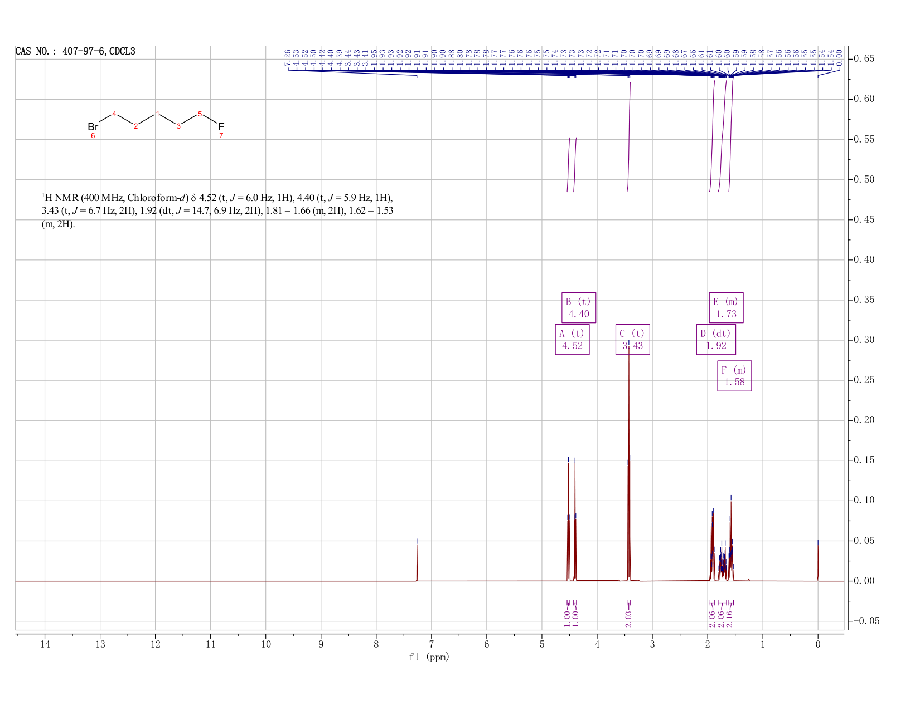Click the chloroform solvent peak at 7.26
The width and height of the screenshot is (920, 710).
coord(417,560)
